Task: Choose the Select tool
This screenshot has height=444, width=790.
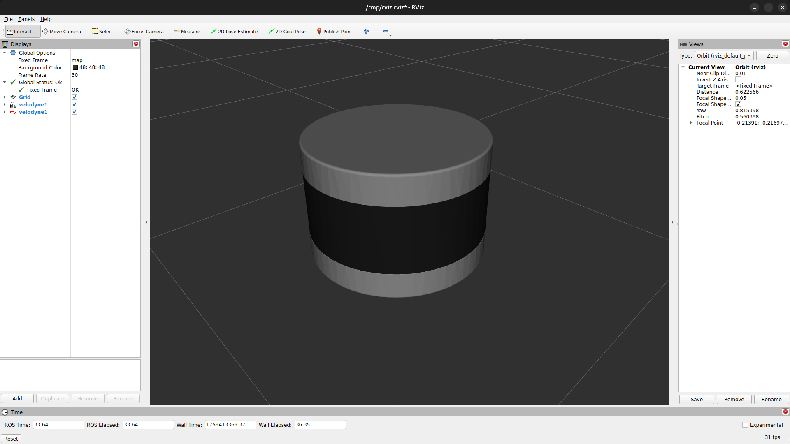Action: [102, 32]
